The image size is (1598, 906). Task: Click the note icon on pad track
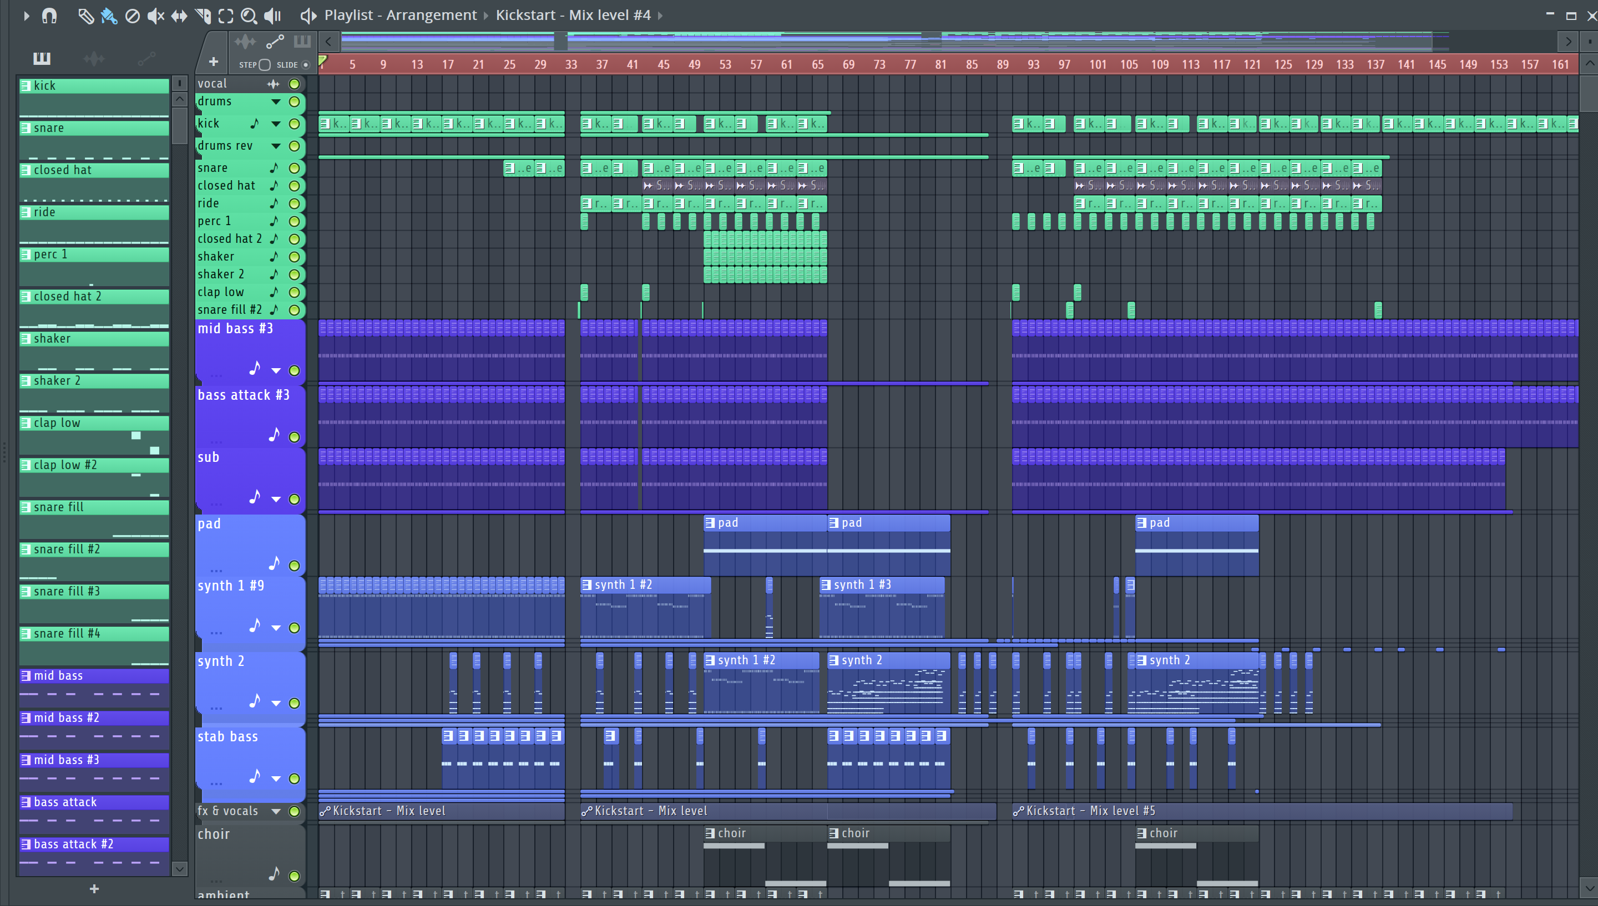(x=274, y=563)
